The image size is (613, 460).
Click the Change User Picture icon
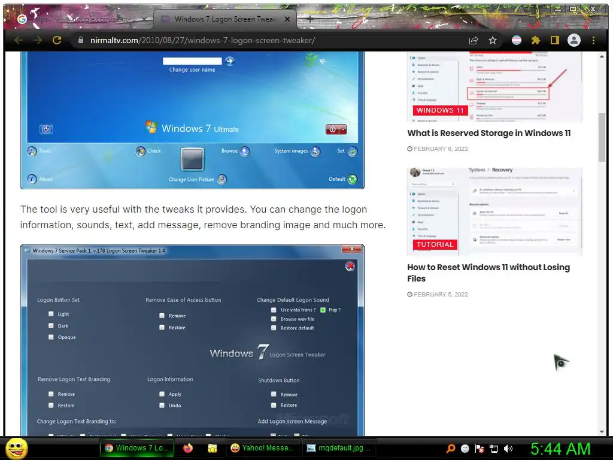pyautogui.click(x=222, y=179)
